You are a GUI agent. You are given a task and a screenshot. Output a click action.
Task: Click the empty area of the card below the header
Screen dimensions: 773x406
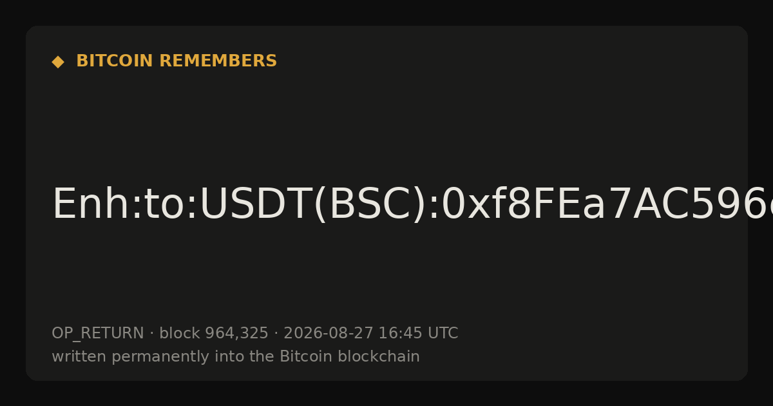pyautogui.click(x=386, y=122)
